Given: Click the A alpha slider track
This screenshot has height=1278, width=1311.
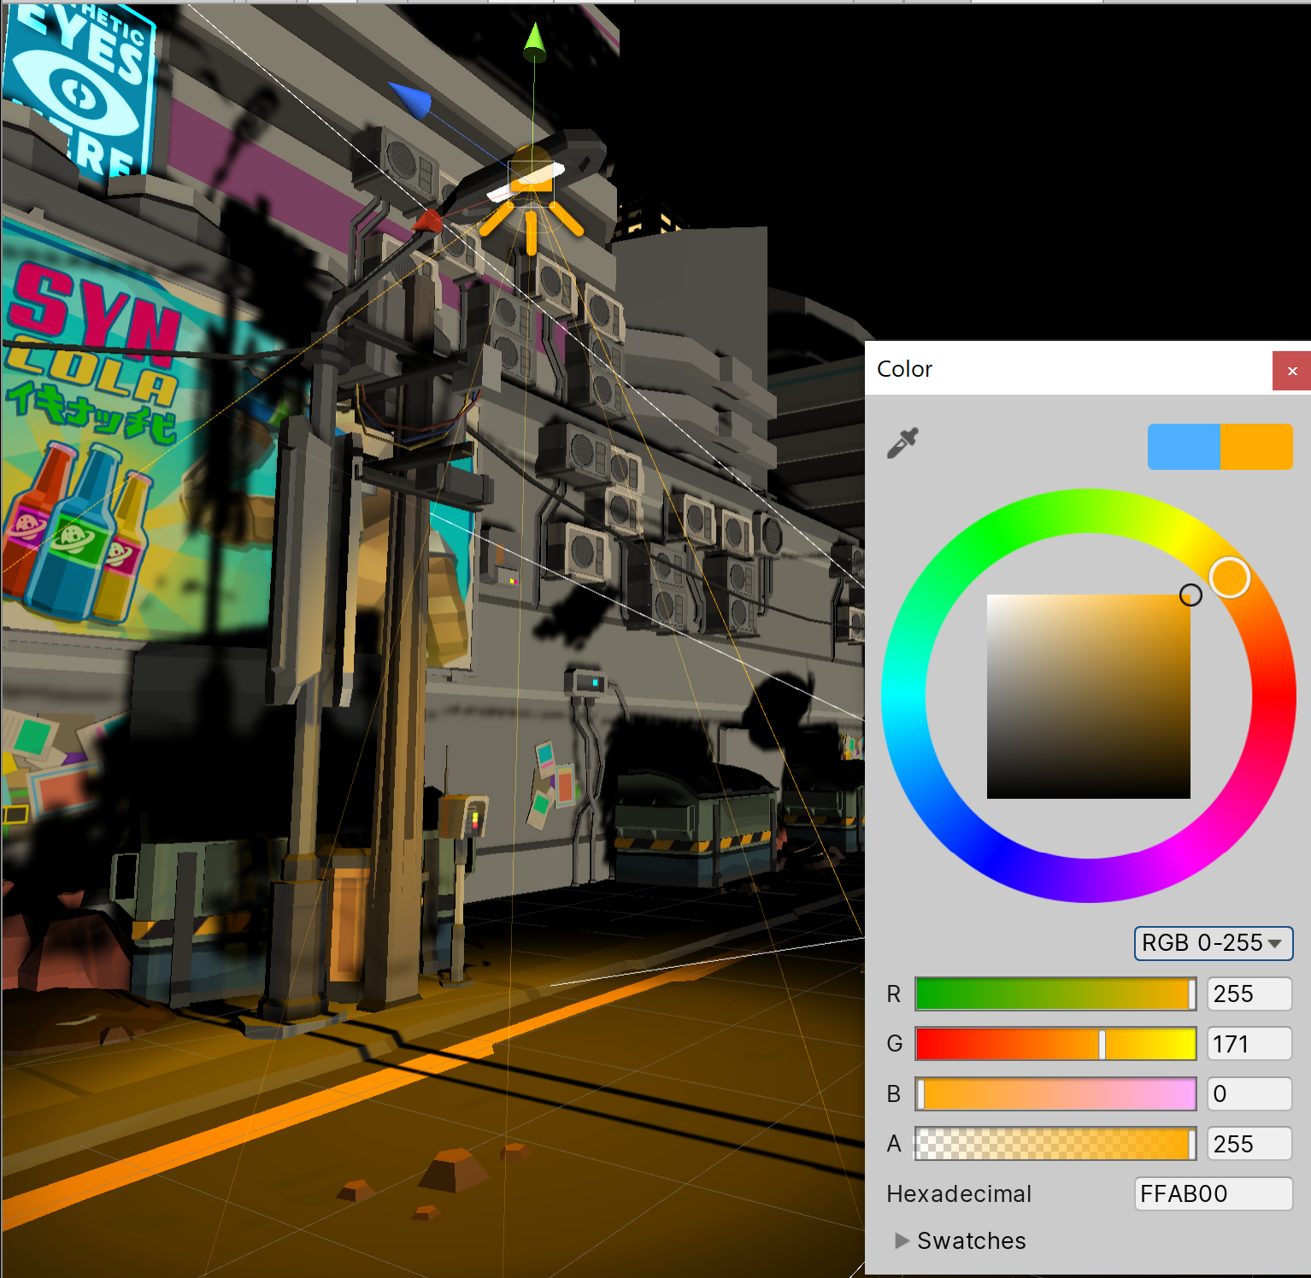Looking at the screenshot, I should [x=1055, y=1144].
